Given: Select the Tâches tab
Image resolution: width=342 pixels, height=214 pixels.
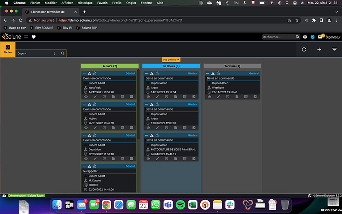Looking at the screenshot, I should click(8, 49).
